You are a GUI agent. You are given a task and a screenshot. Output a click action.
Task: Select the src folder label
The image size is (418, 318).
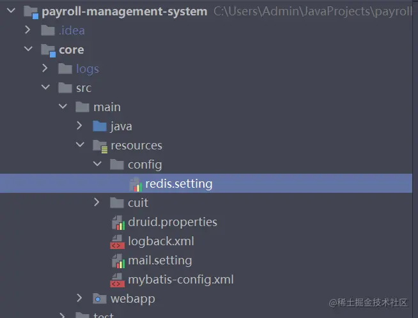click(x=84, y=88)
